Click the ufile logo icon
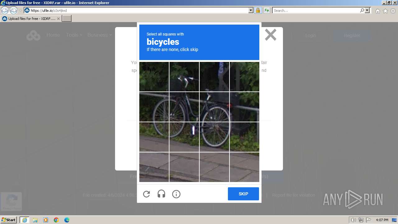The height and width of the screenshot is (224, 398). 33,35
